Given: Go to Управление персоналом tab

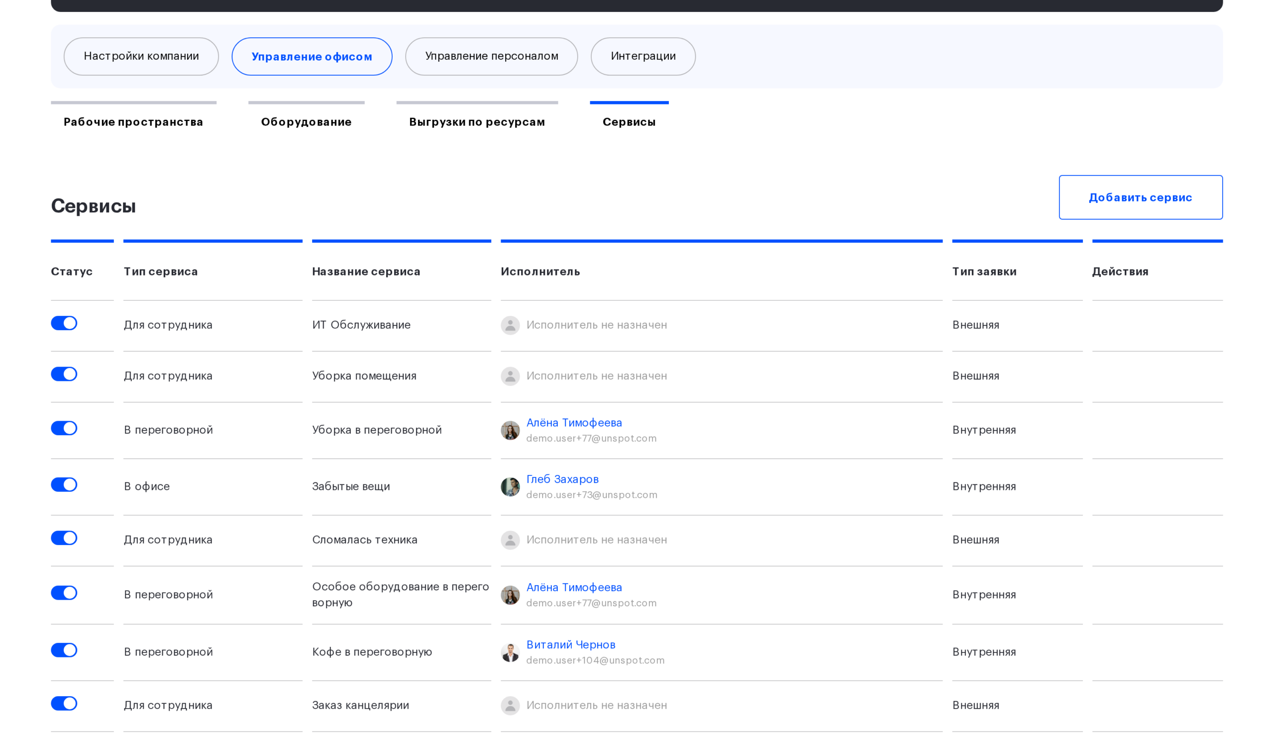Looking at the screenshot, I should pyautogui.click(x=491, y=56).
